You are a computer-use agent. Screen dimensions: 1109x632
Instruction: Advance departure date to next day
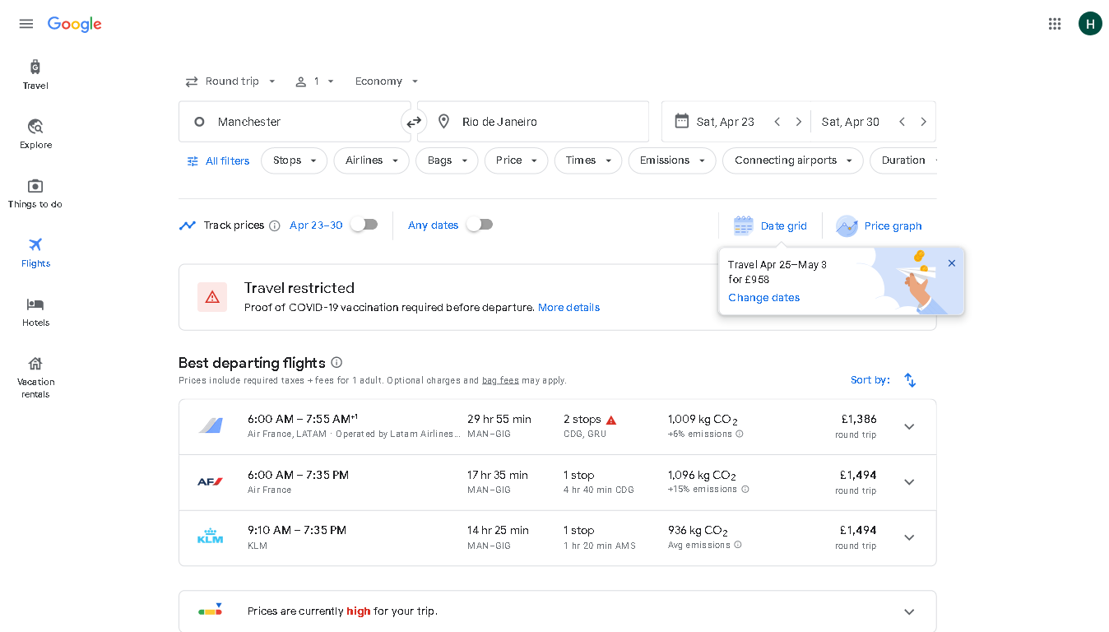(798, 122)
